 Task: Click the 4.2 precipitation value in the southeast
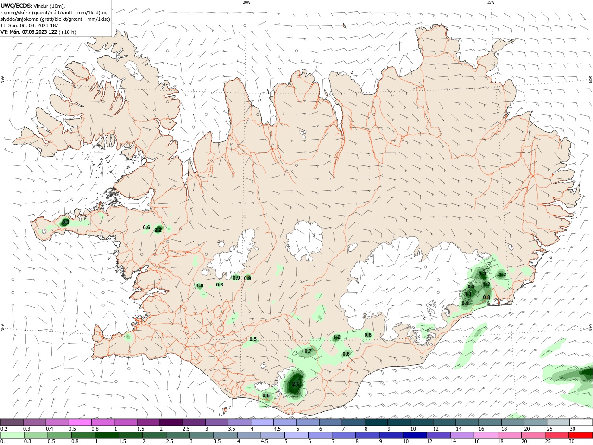pos(502,275)
